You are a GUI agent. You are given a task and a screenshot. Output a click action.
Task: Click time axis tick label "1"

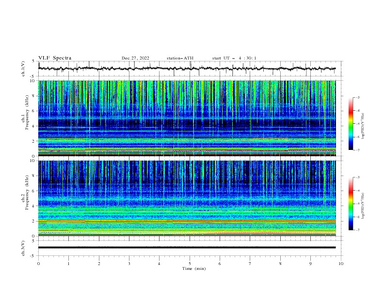pos(68,264)
